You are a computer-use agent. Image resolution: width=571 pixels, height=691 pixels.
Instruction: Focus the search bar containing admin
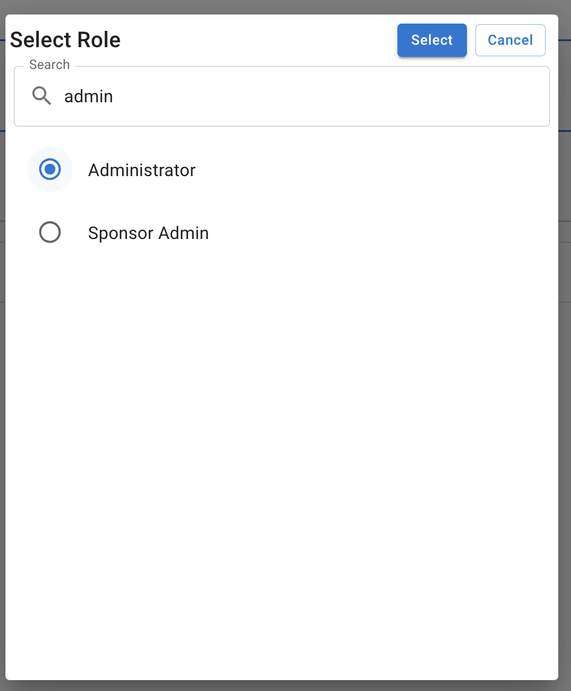coord(242,96)
